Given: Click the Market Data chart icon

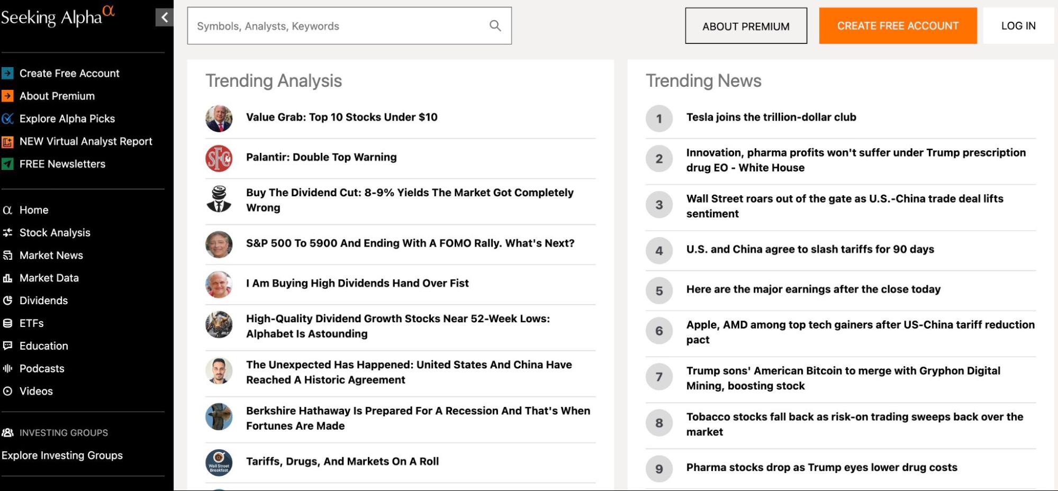Looking at the screenshot, I should 7,278.
